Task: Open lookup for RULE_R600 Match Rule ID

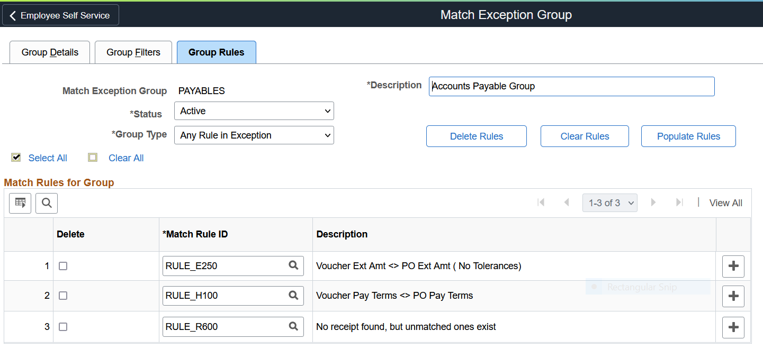Action: 293,327
